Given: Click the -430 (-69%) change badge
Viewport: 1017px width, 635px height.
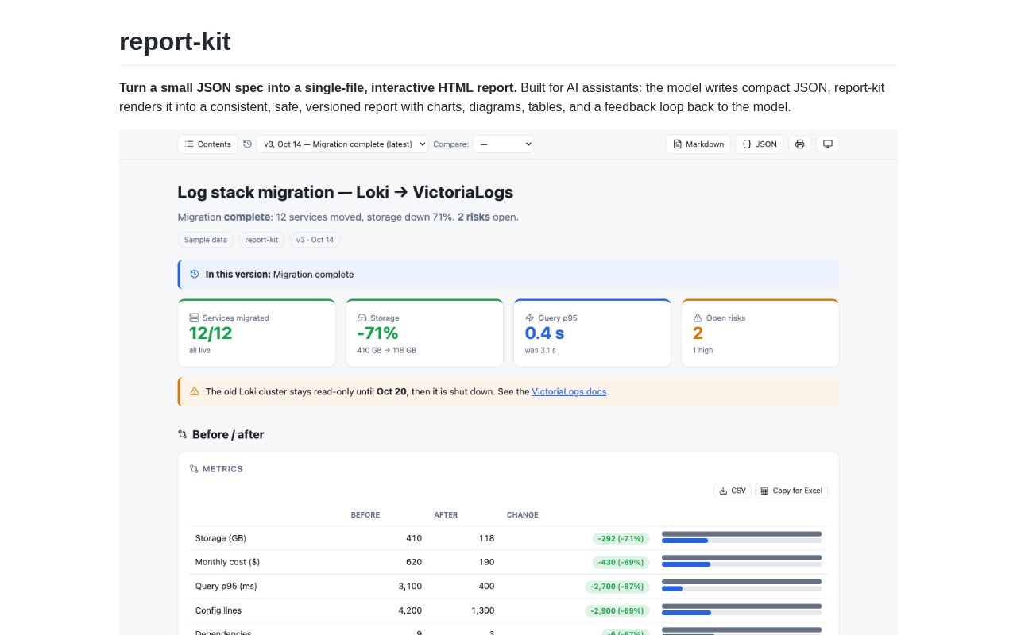Looking at the screenshot, I should [621, 562].
